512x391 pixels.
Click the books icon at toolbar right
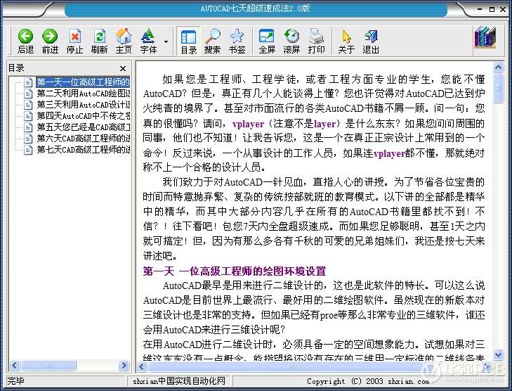point(484,39)
